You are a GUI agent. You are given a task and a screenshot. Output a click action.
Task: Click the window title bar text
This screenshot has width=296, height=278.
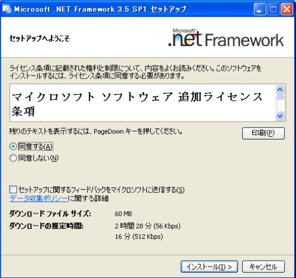coord(100,9)
